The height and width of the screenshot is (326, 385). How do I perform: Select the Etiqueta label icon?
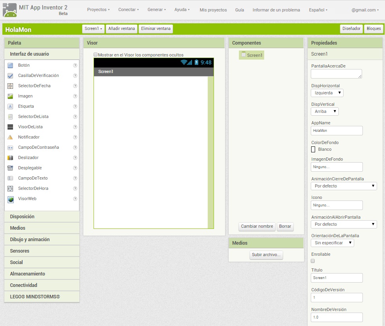(x=10, y=107)
